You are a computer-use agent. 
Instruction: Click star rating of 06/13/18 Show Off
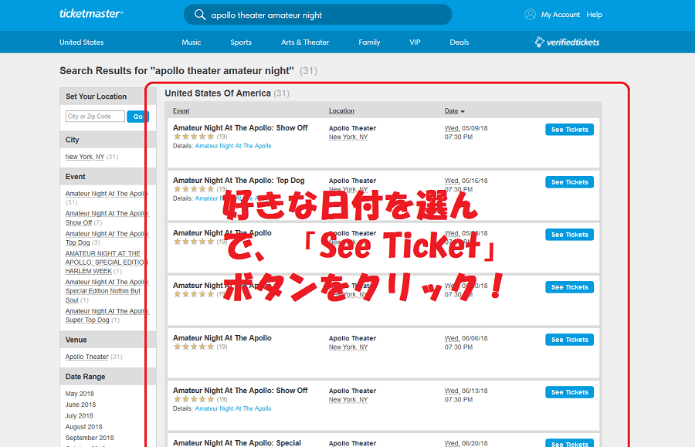pos(194,399)
